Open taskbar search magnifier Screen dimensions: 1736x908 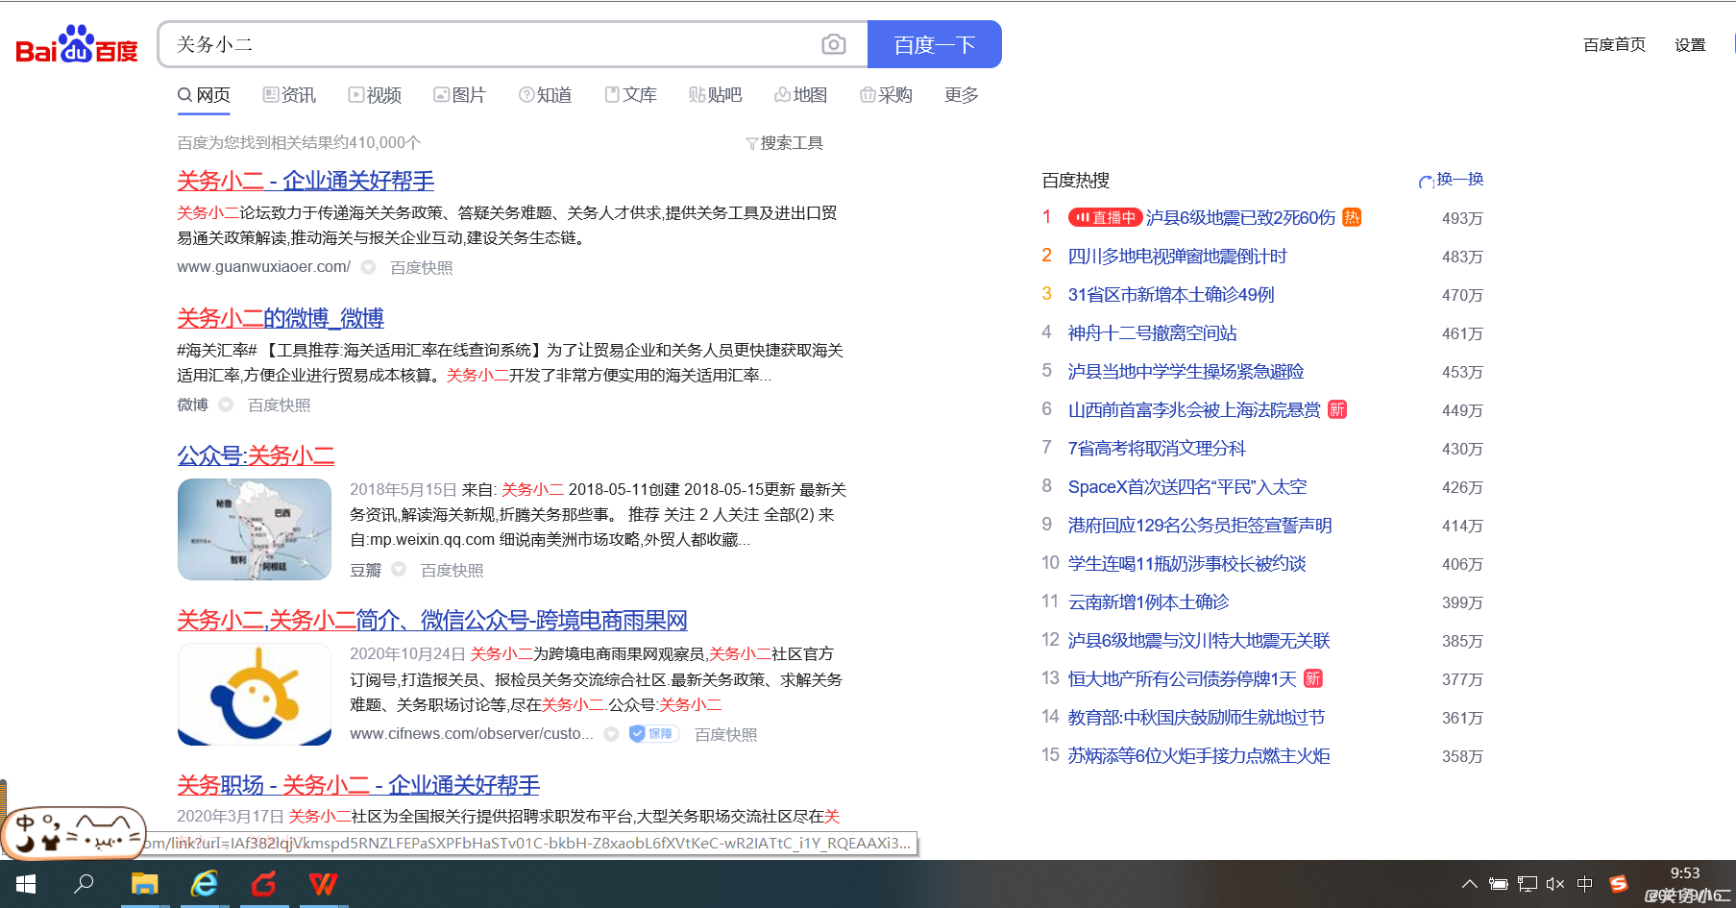point(85,884)
